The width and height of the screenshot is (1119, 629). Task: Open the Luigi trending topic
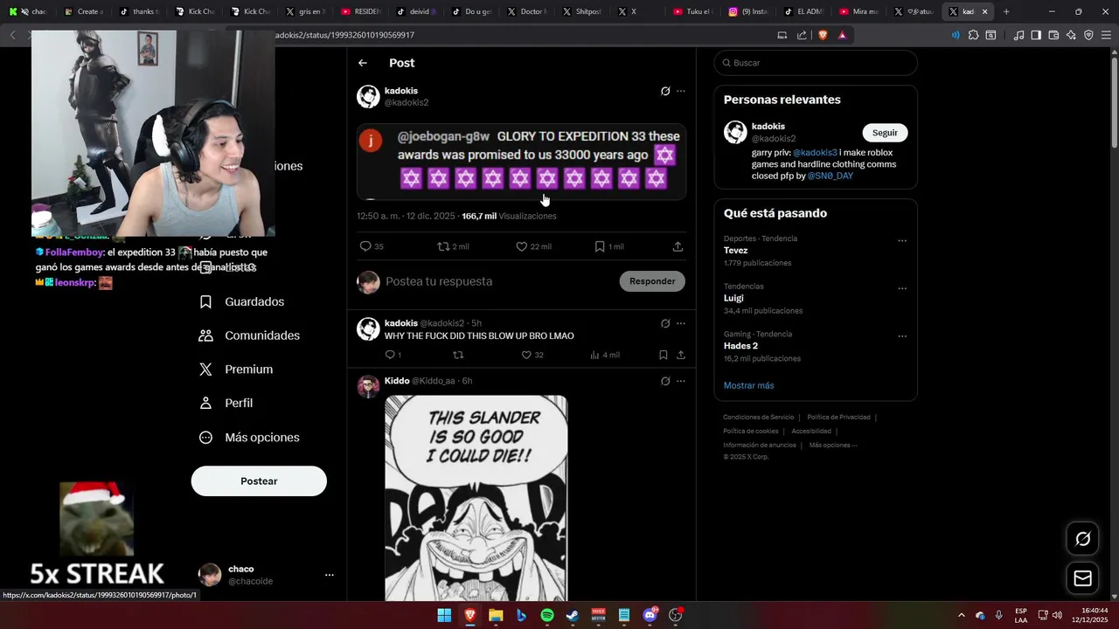click(x=733, y=298)
